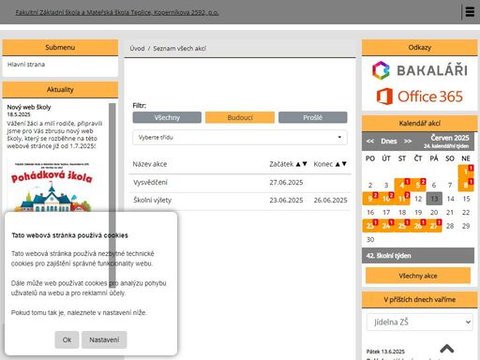The height and width of the screenshot is (360, 480).
Task: Click the Úvod breadcrumb
Action: [x=137, y=49]
